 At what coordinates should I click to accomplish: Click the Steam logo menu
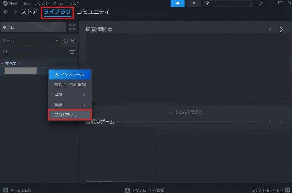coord(11,3)
